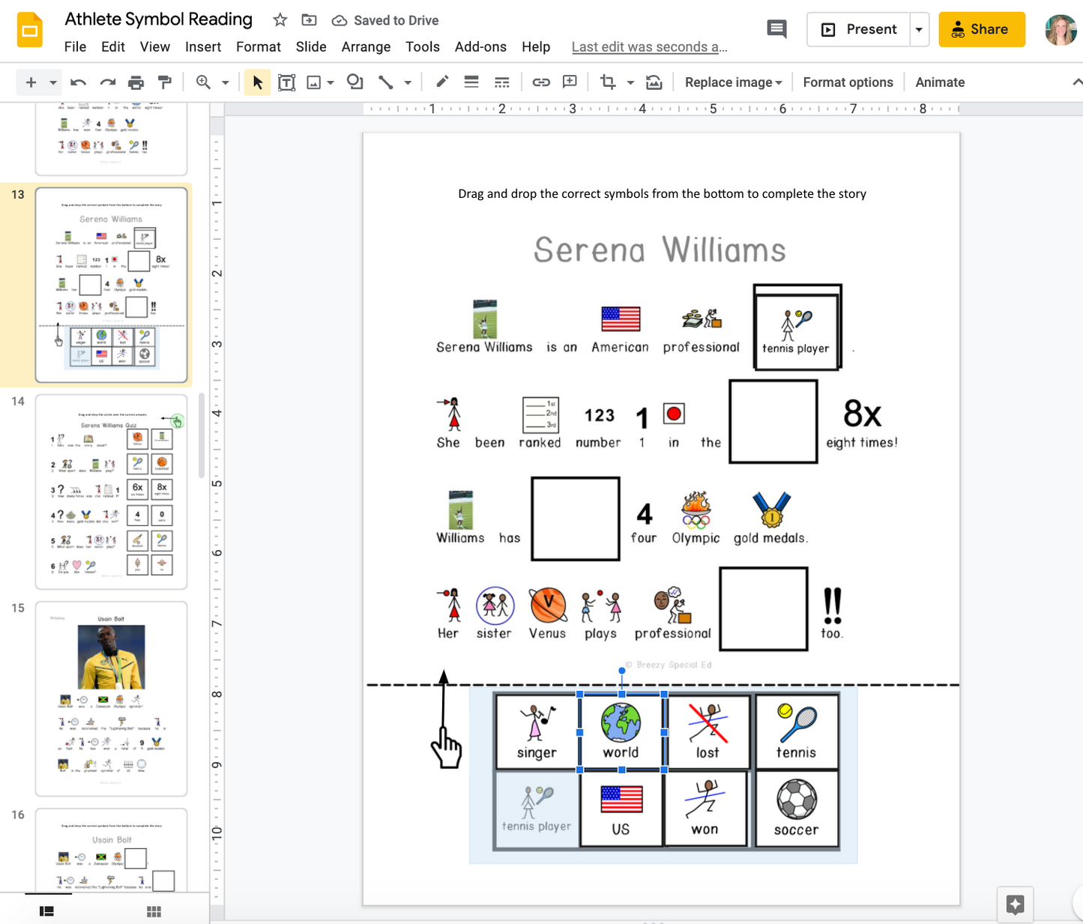Open the zoom level dropdown arrow
1083x924 pixels.
pos(225,82)
